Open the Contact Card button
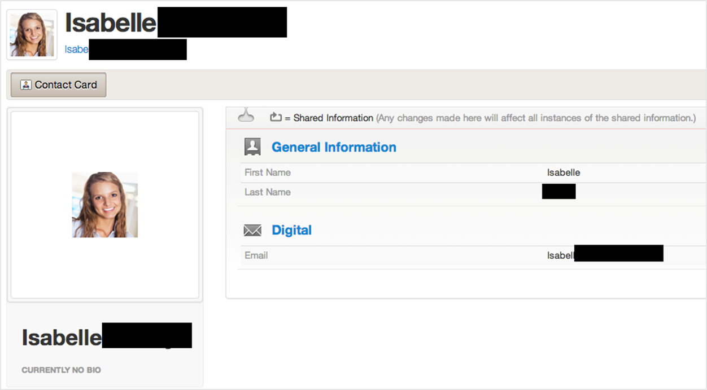Image resolution: width=707 pixels, height=390 pixels. pyautogui.click(x=58, y=85)
